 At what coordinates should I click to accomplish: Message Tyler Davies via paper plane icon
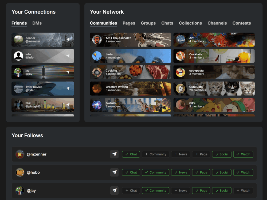pyautogui.click(x=68, y=88)
